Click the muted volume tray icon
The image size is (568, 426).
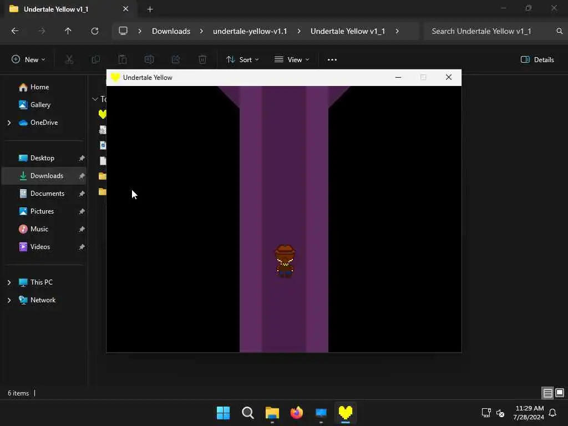[x=500, y=413]
